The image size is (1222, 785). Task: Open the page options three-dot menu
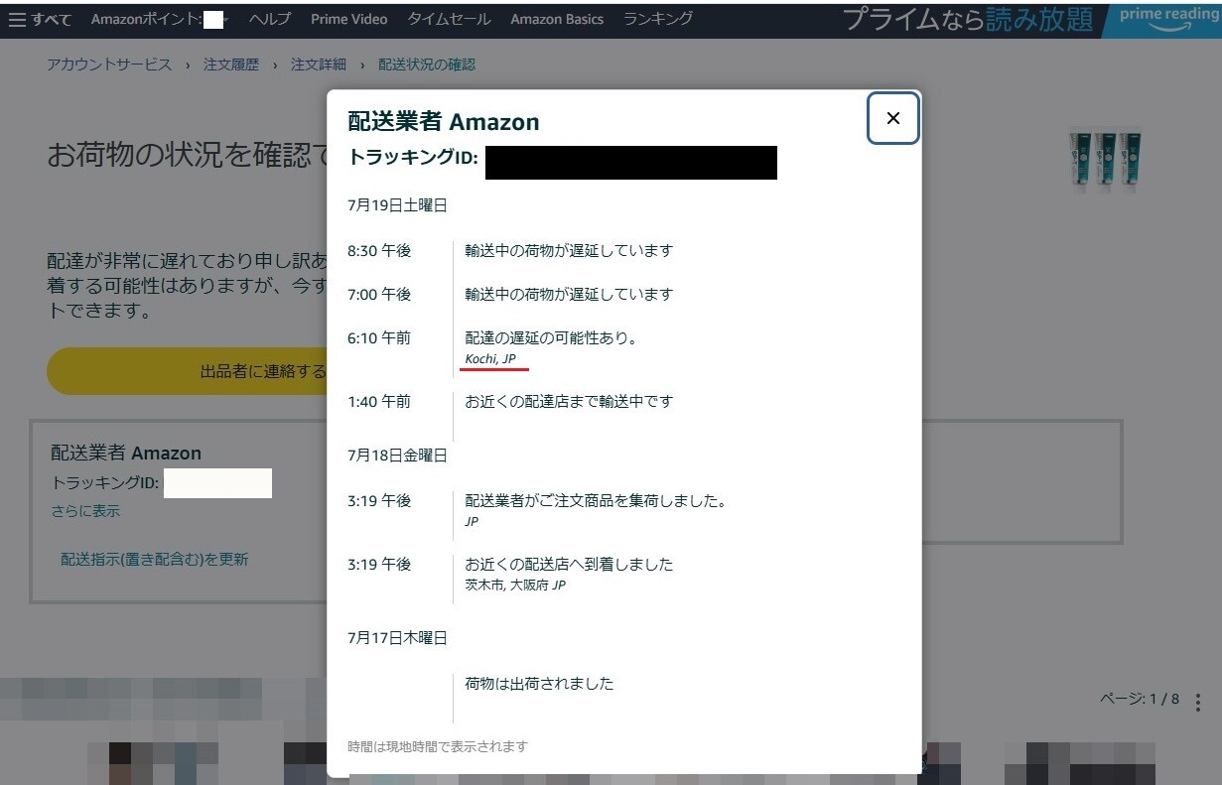1199,702
